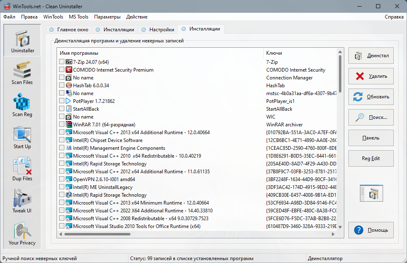This screenshot has height=263, width=407.
Task: Click the OpenVPN program icon
Action: 69,179
